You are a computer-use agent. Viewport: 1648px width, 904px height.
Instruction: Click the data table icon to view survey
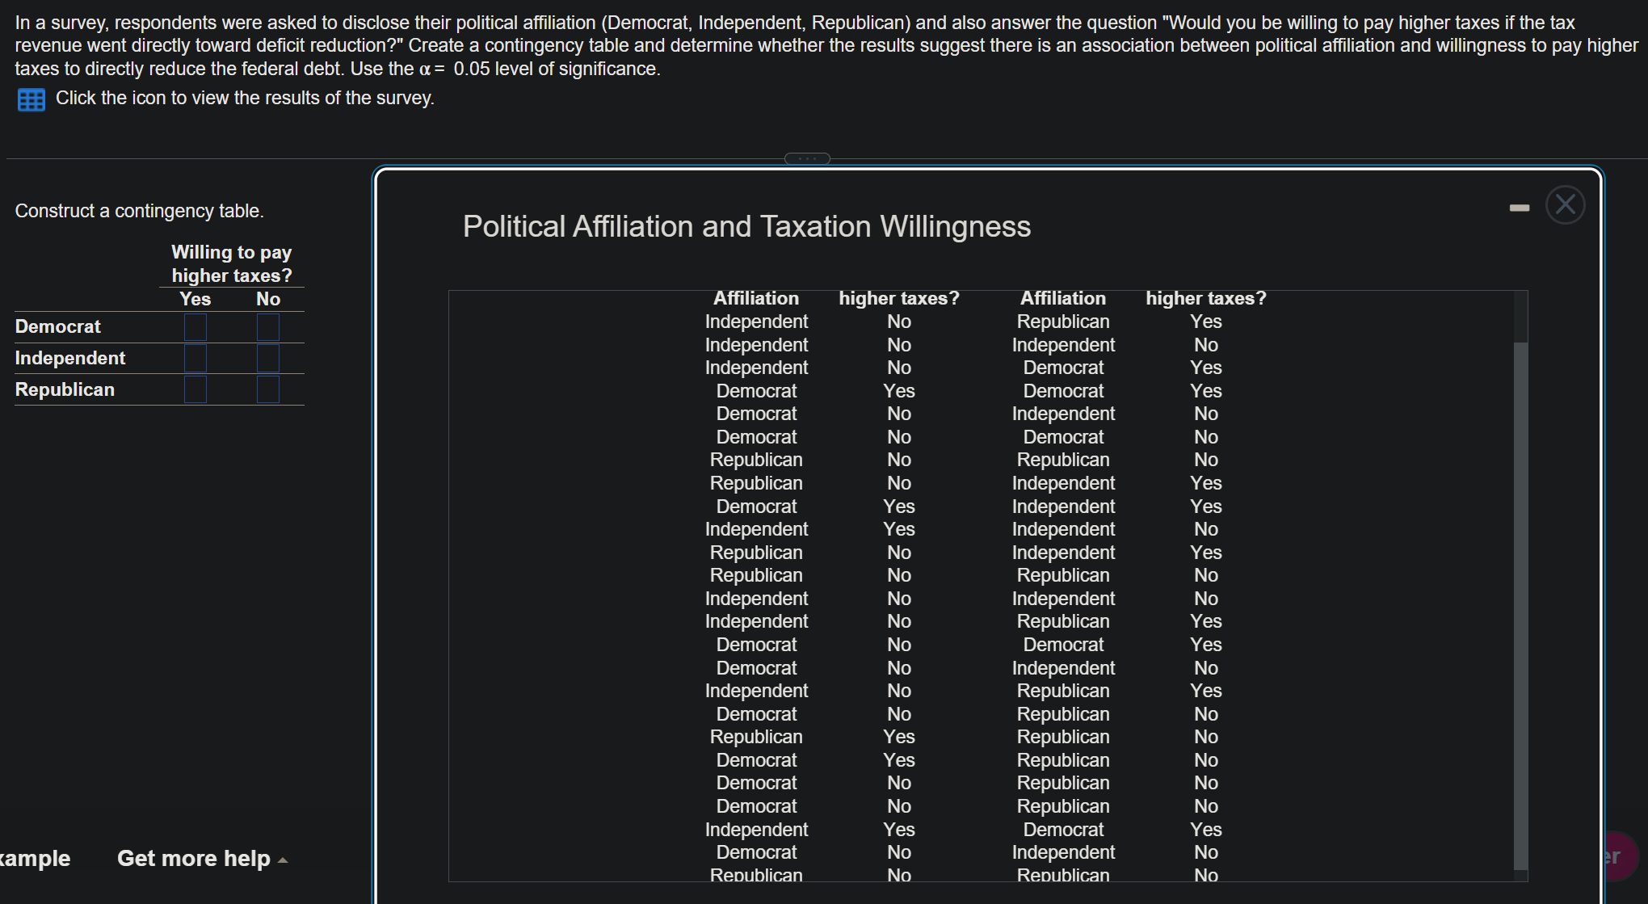32,100
